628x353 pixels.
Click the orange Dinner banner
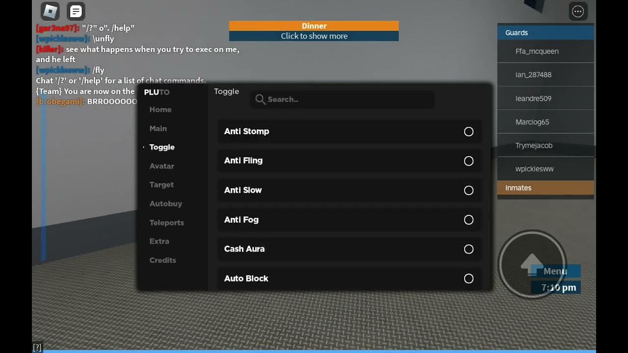pos(314,26)
